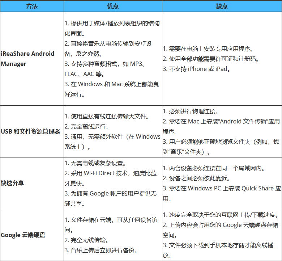Click text 需要在 Mac 上安装“Android 文件传输”
The width and height of the screenshot is (282, 261).
tap(218, 121)
